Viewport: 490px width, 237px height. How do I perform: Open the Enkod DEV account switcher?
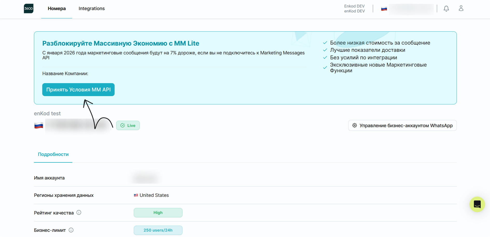point(354,9)
